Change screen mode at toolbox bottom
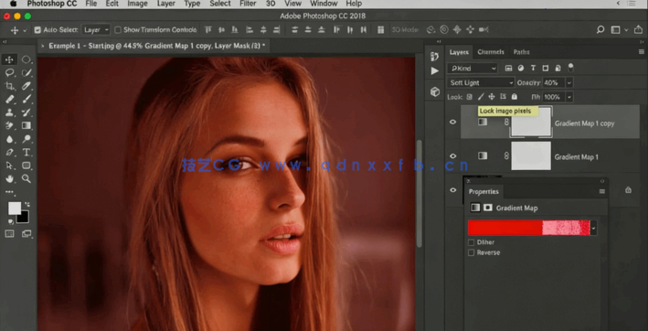 click(x=27, y=234)
